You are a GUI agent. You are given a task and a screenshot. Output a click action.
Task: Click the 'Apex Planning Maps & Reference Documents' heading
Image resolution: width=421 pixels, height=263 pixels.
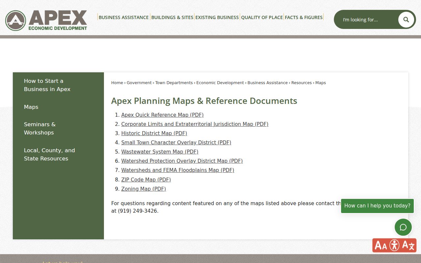point(204,101)
